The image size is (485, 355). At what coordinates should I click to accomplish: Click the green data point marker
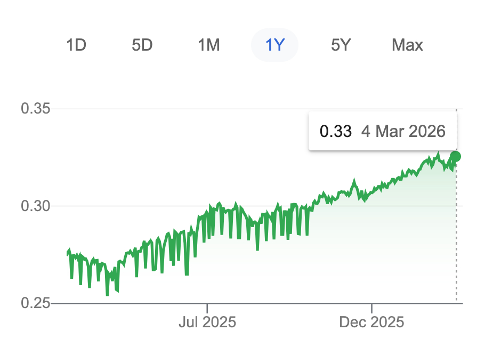456,156
